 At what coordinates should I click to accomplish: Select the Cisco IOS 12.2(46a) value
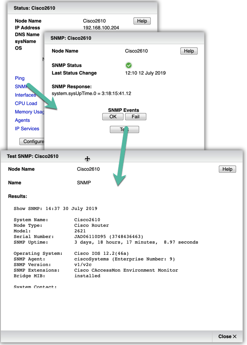101,254
